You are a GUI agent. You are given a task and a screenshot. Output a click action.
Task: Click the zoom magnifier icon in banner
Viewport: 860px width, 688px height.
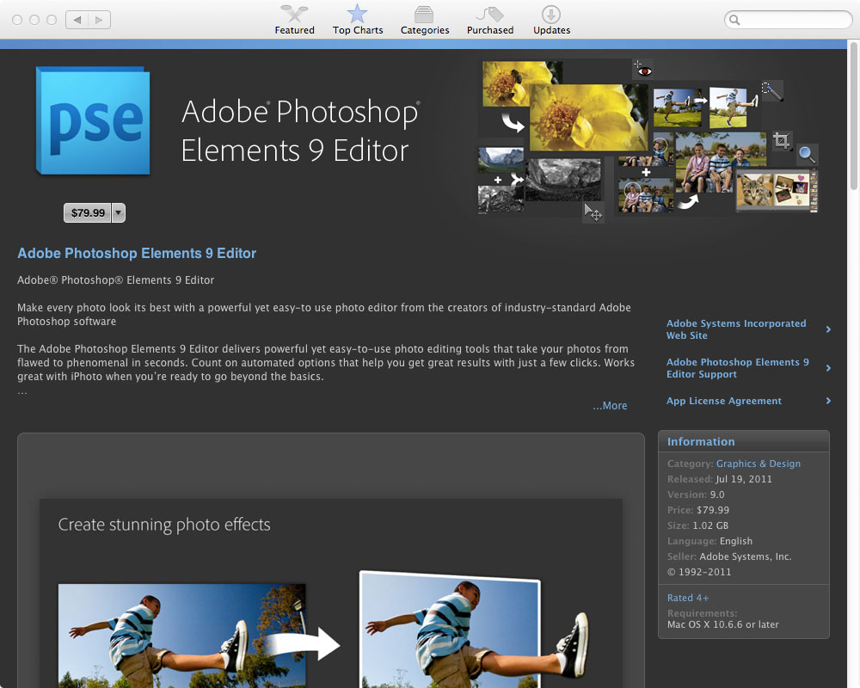(807, 154)
